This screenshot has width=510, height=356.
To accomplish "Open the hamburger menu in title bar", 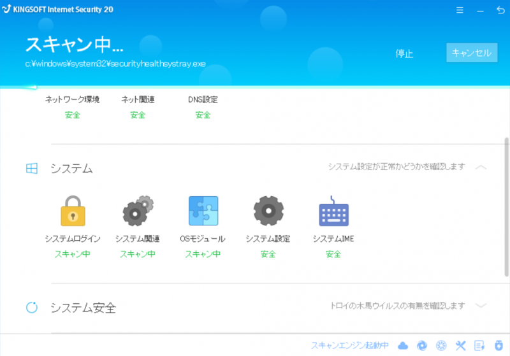I will (460, 10).
